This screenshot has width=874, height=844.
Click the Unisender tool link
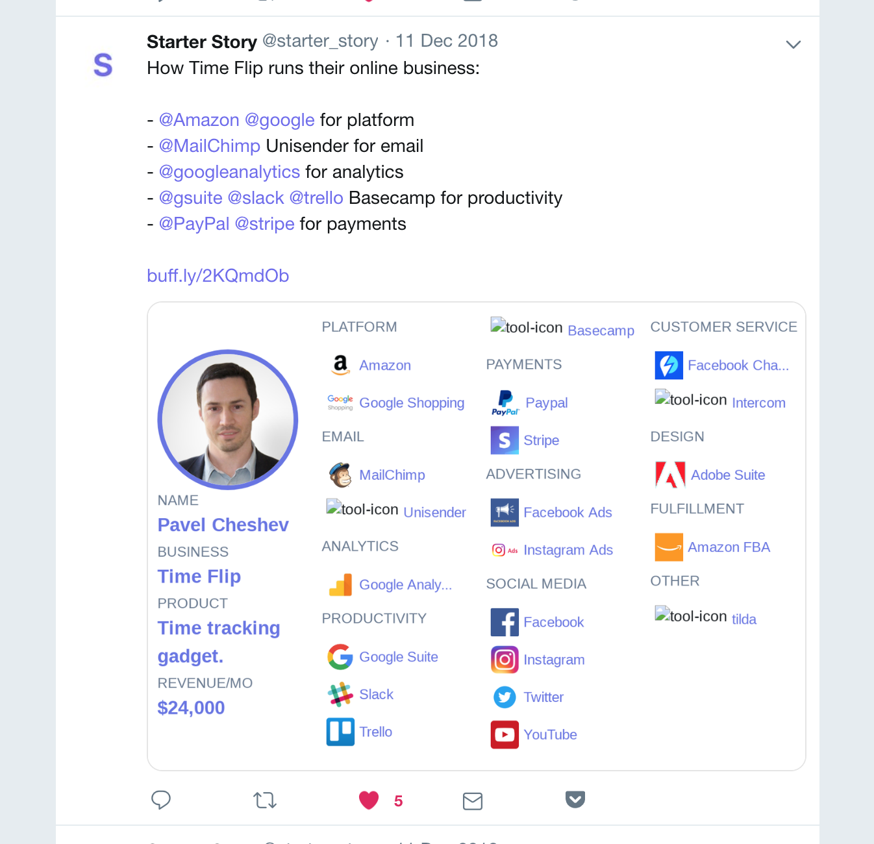pyautogui.click(x=434, y=512)
